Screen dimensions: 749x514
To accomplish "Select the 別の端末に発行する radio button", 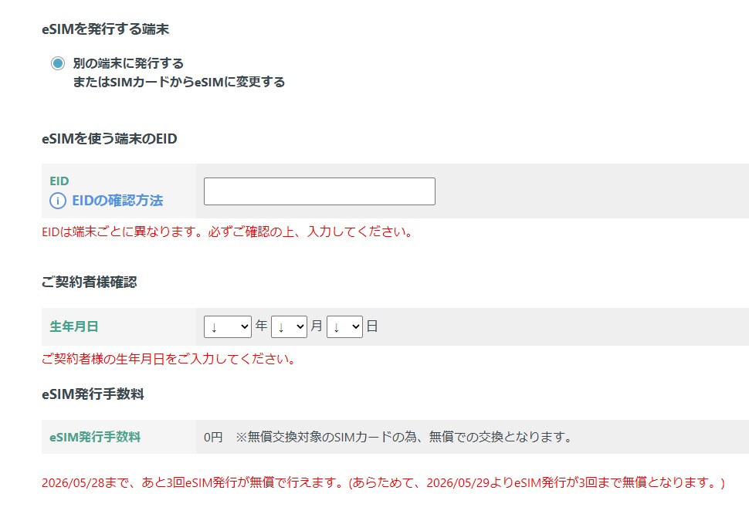I will [58, 63].
